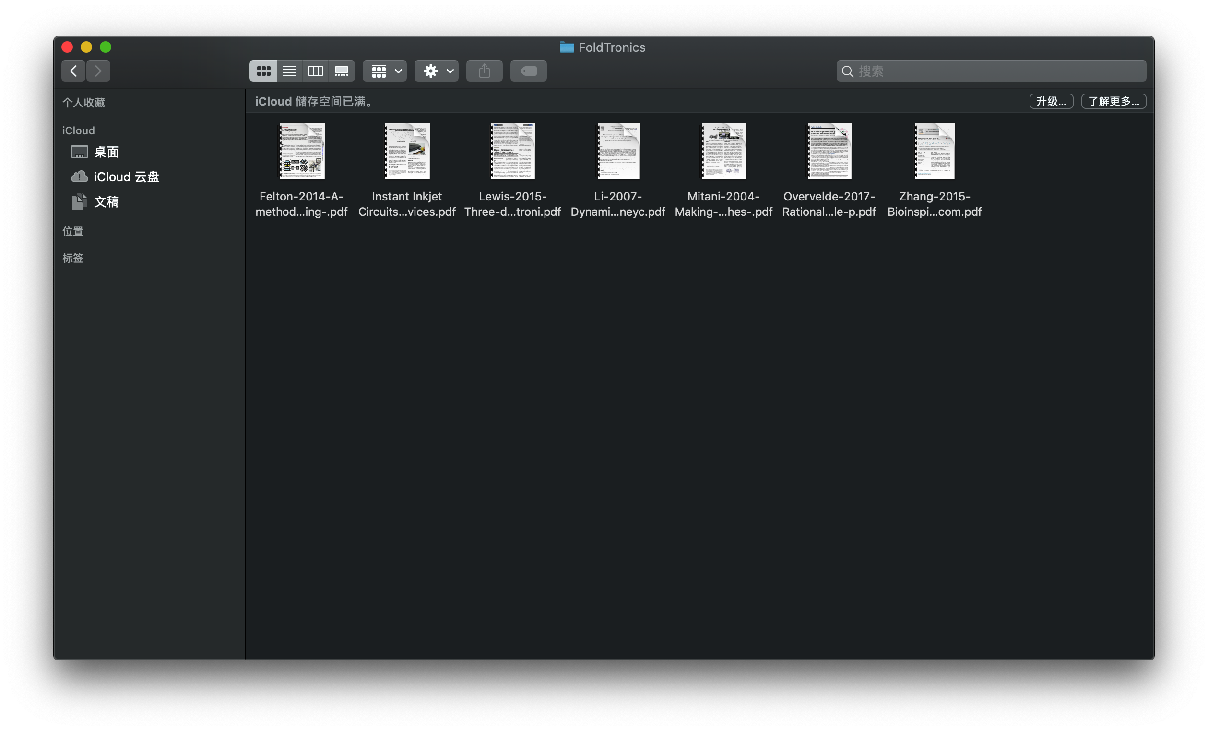
Task: Go back to the previous folder
Action: click(73, 71)
